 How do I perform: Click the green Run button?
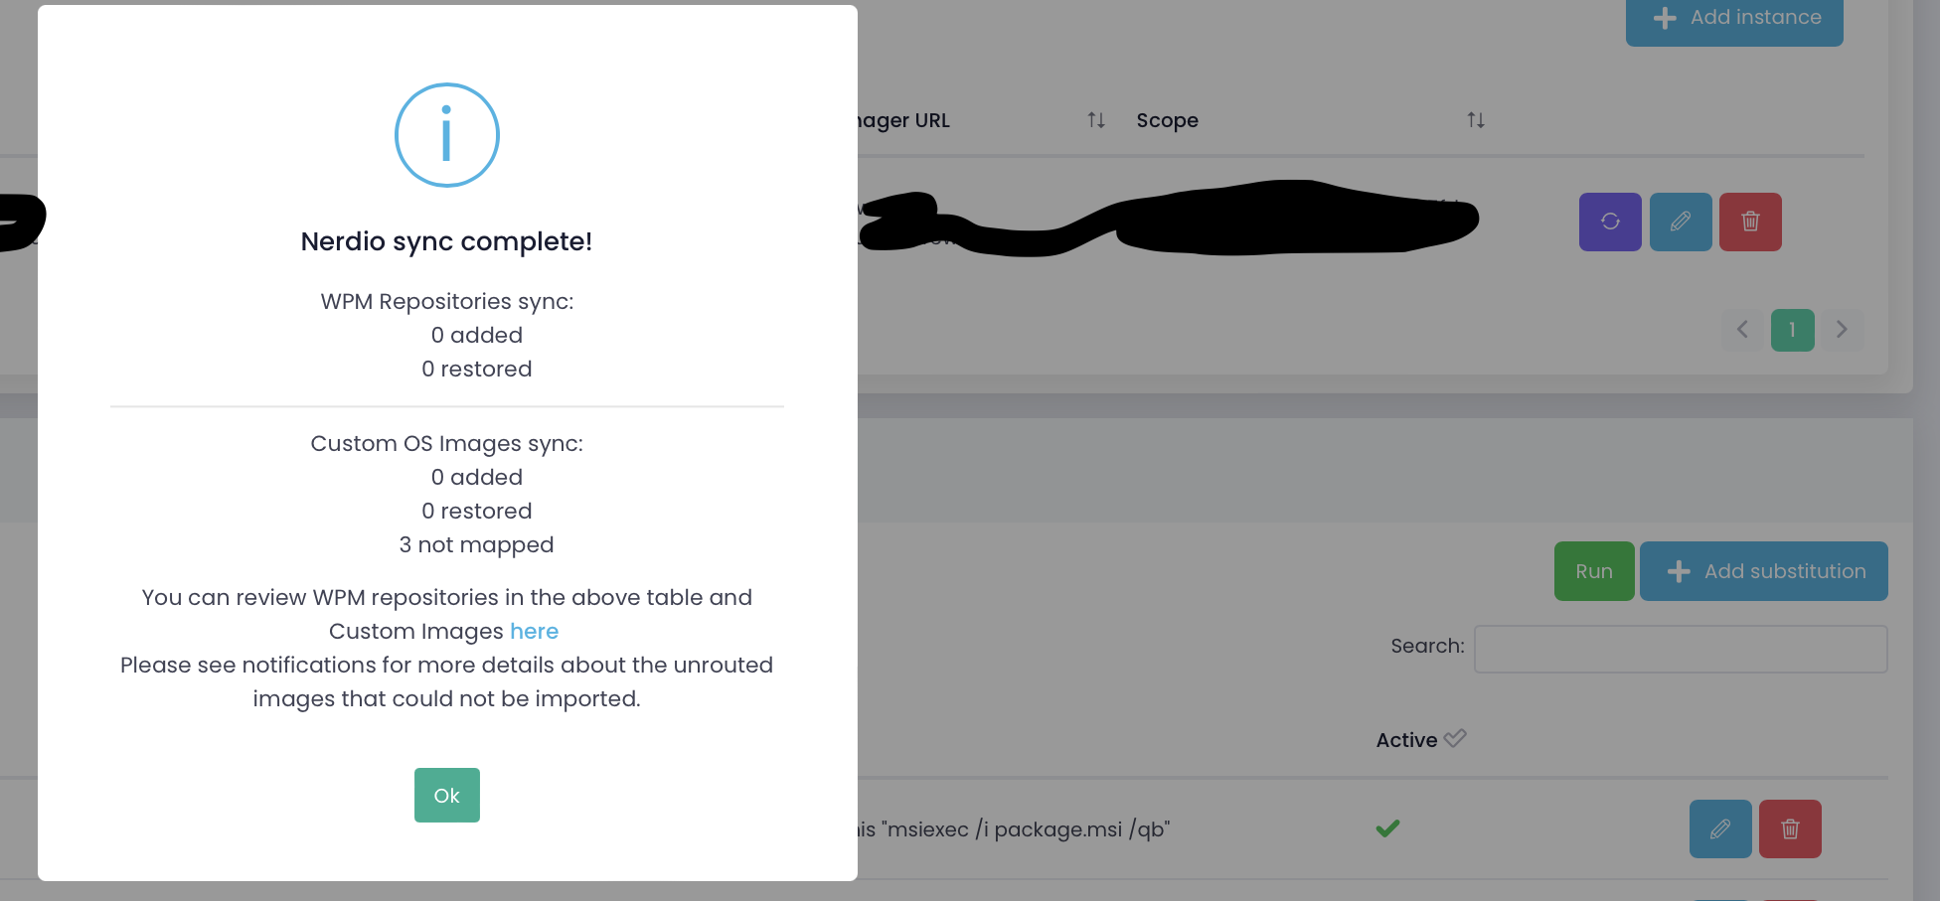(x=1594, y=571)
